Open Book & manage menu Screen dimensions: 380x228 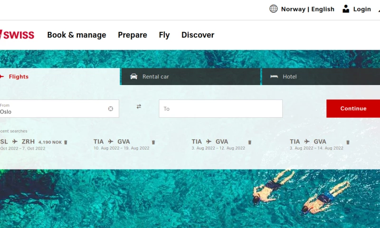coord(76,35)
